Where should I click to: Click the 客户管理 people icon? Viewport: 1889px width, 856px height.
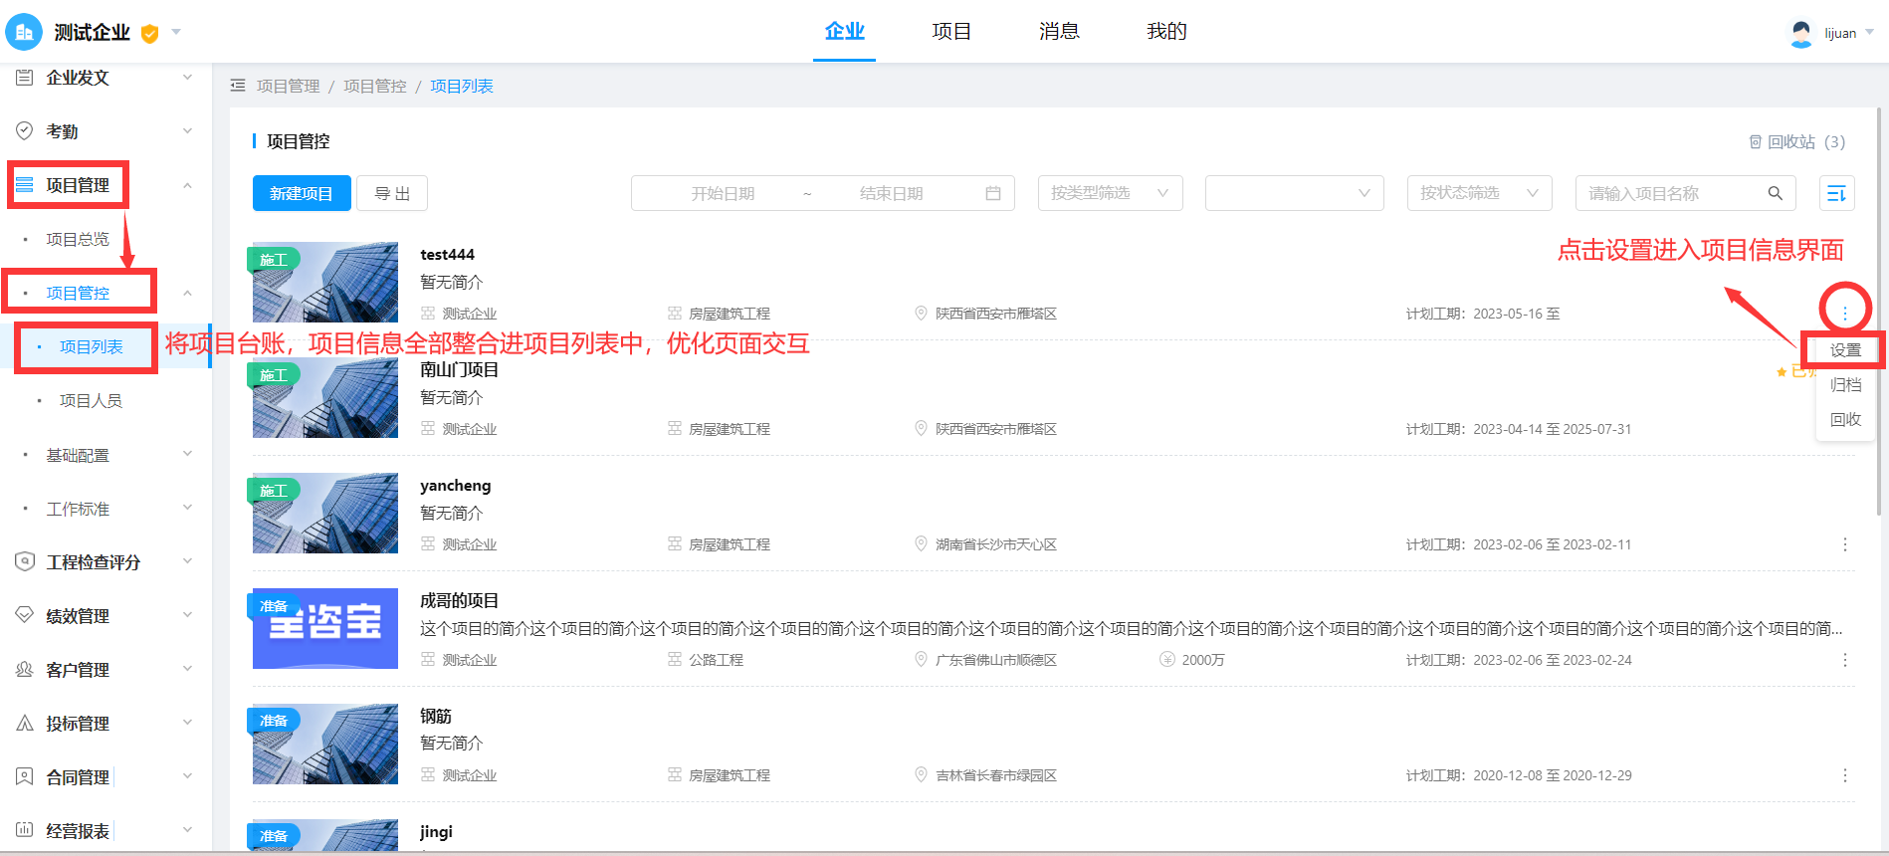(25, 669)
